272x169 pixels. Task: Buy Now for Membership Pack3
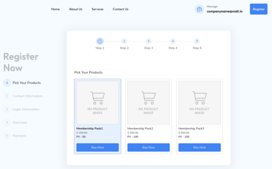point(199,147)
